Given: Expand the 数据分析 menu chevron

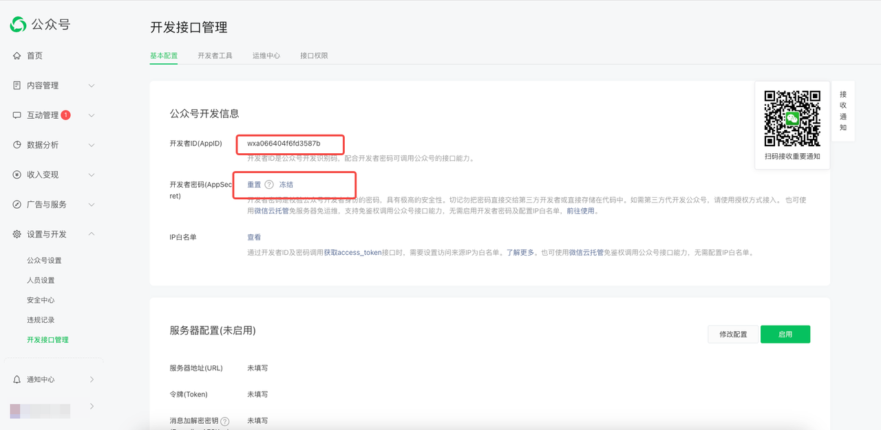Looking at the screenshot, I should pyautogui.click(x=92, y=145).
